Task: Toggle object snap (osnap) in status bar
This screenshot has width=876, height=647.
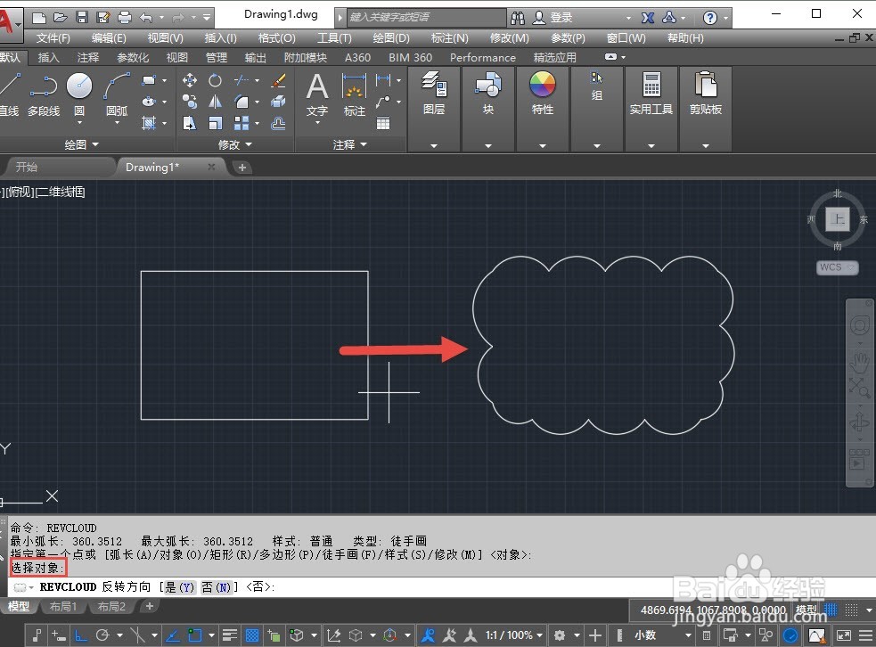Action: click(194, 635)
